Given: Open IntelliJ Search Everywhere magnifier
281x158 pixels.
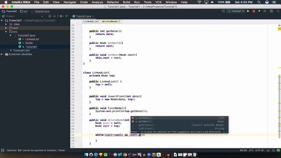Looking at the screenshot, I should [x=278, y=11].
